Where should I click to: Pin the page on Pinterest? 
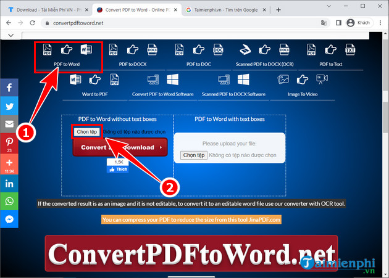click(x=9, y=144)
